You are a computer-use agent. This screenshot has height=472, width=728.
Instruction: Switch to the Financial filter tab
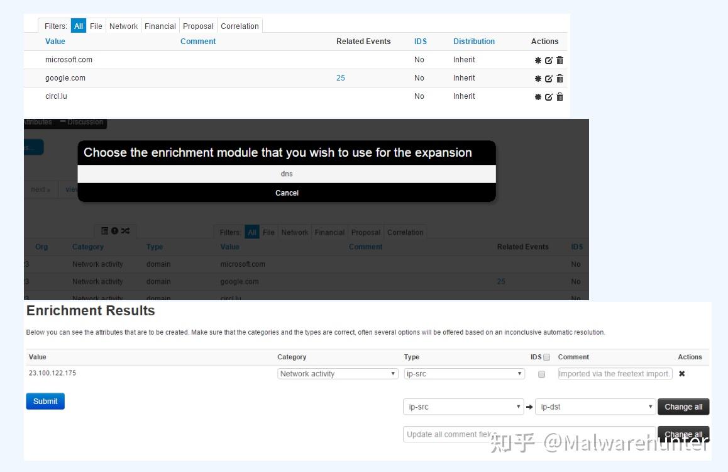[160, 26]
